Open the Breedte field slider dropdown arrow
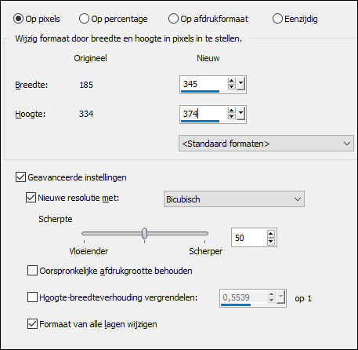Image resolution: width=358 pixels, height=350 pixels. [240, 84]
